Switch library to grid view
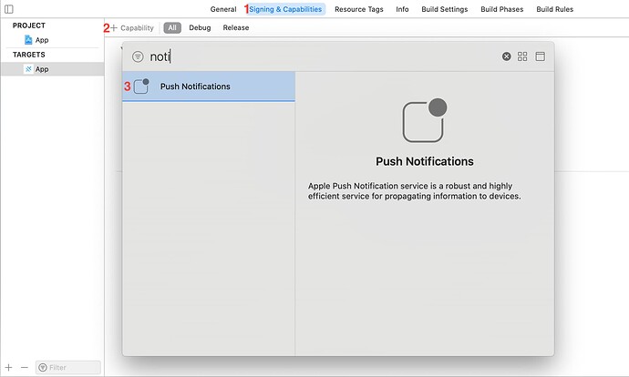Screen dimensions: 629x377 (522, 56)
